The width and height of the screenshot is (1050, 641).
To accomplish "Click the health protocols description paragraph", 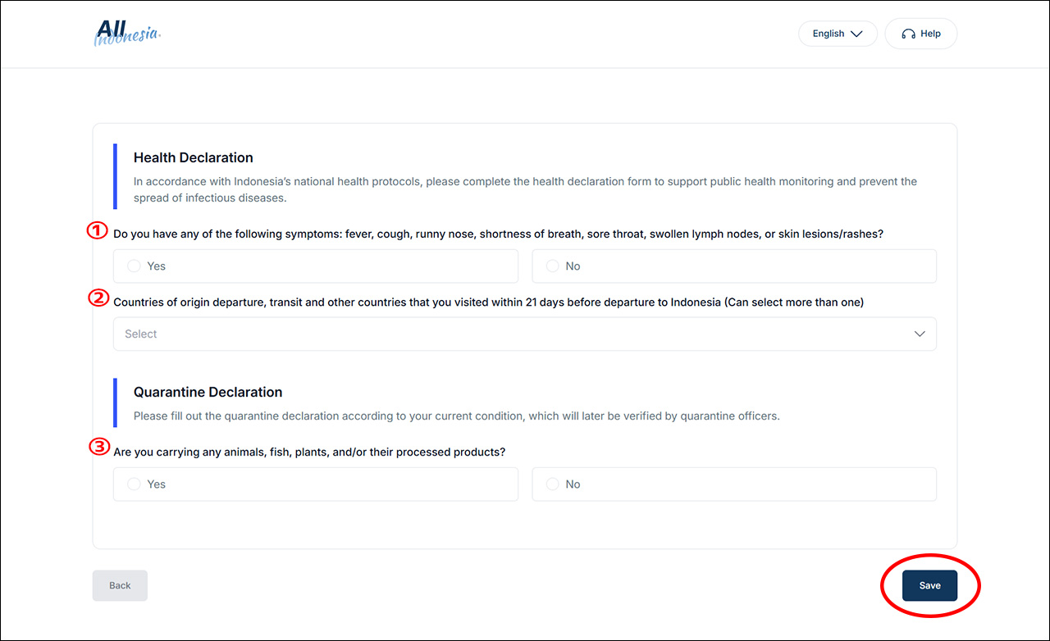I will (x=525, y=189).
